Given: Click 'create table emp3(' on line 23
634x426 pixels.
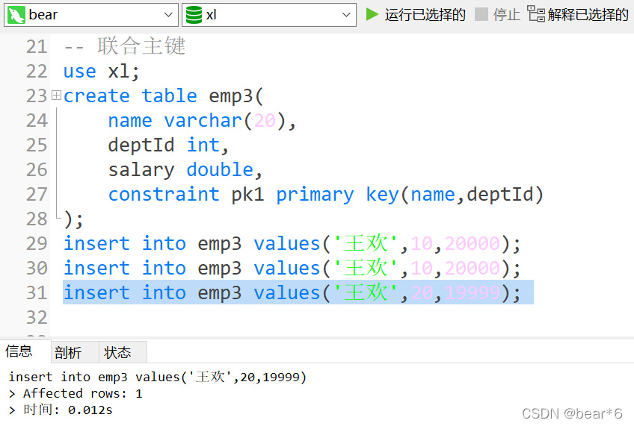Looking at the screenshot, I should pos(163,96).
